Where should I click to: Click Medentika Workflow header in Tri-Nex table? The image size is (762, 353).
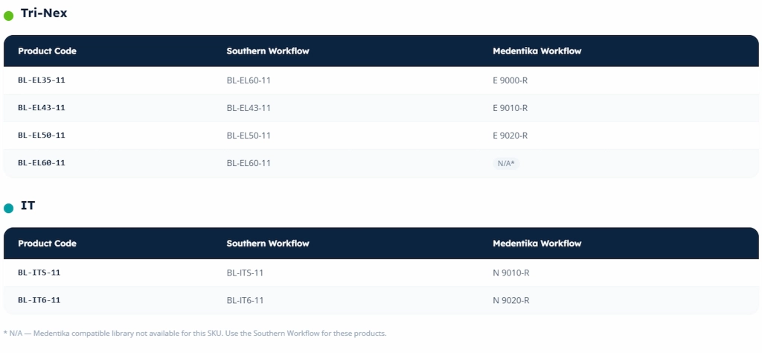(x=537, y=51)
